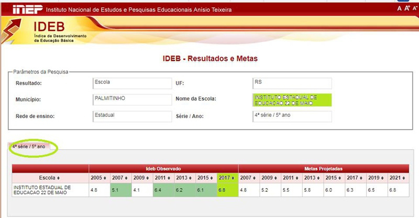Screen dimensions: 419x218
Task: Click the Série / Ano field
Action: coord(292,116)
